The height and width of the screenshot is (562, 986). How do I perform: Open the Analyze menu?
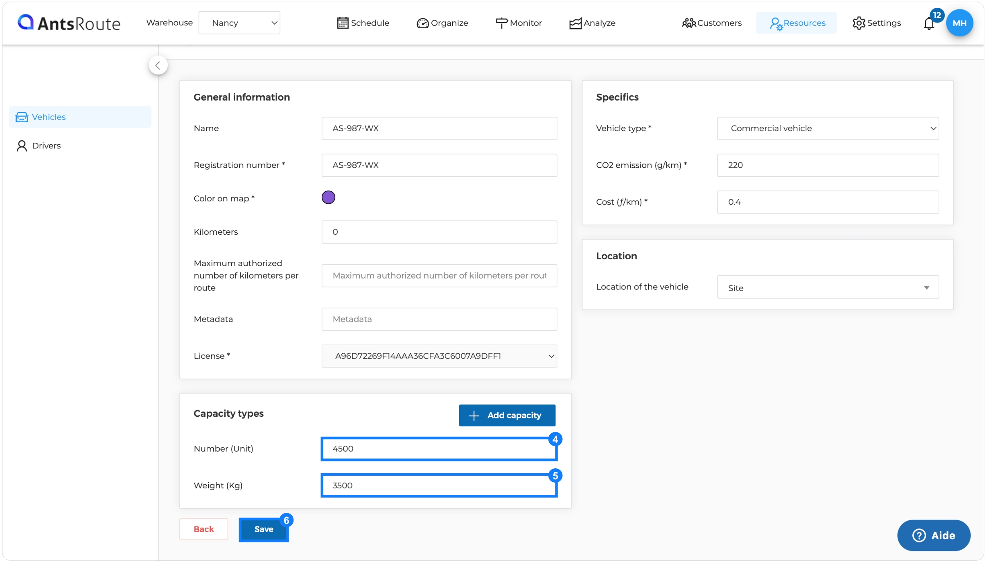592,23
